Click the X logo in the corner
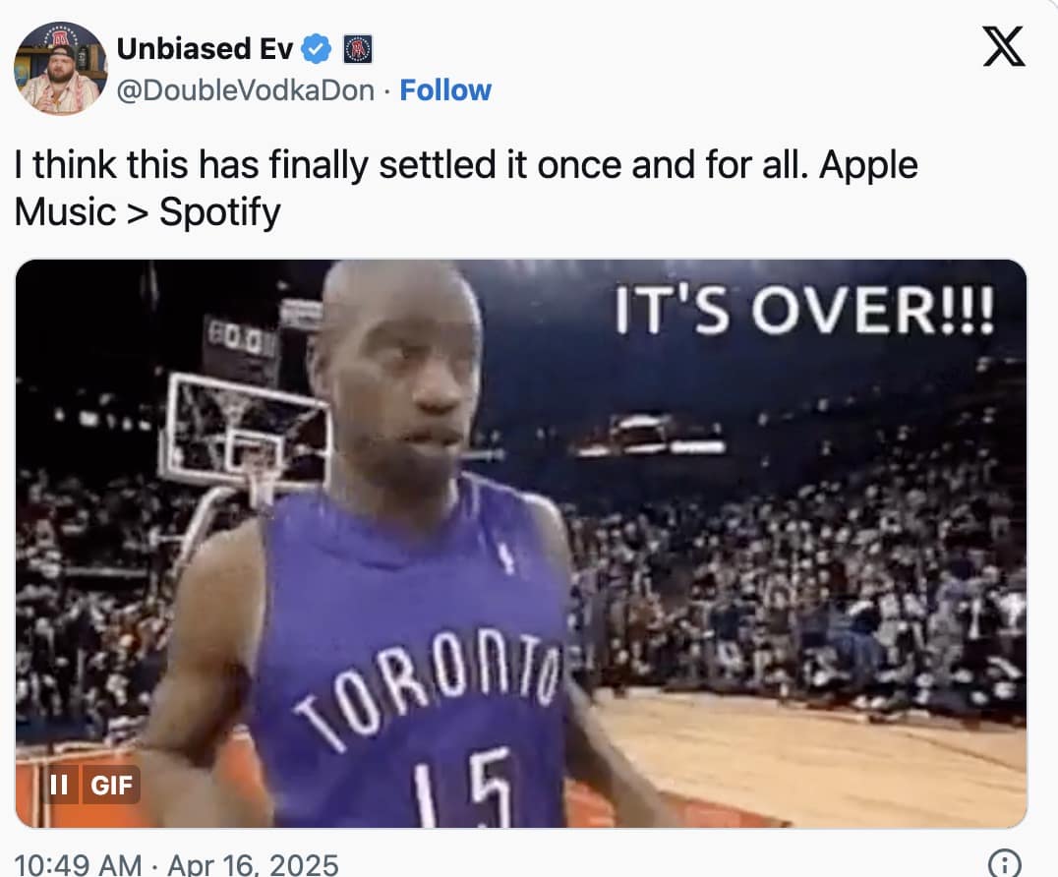The width and height of the screenshot is (1058, 877). pyautogui.click(x=1003, y=46)
